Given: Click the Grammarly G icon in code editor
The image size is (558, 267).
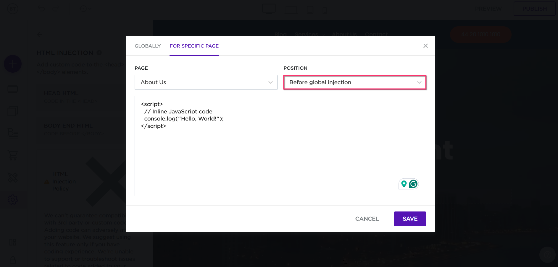Looking at the screenshot, I should [x=413, y=184].
